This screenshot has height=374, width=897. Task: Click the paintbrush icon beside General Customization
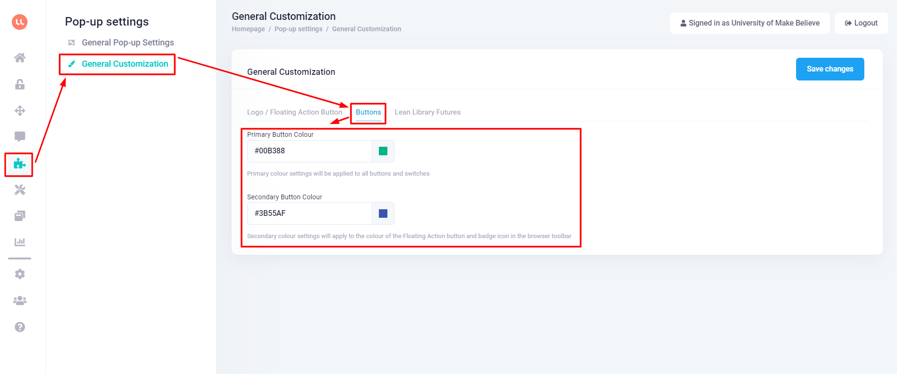[x=72, y=64]
